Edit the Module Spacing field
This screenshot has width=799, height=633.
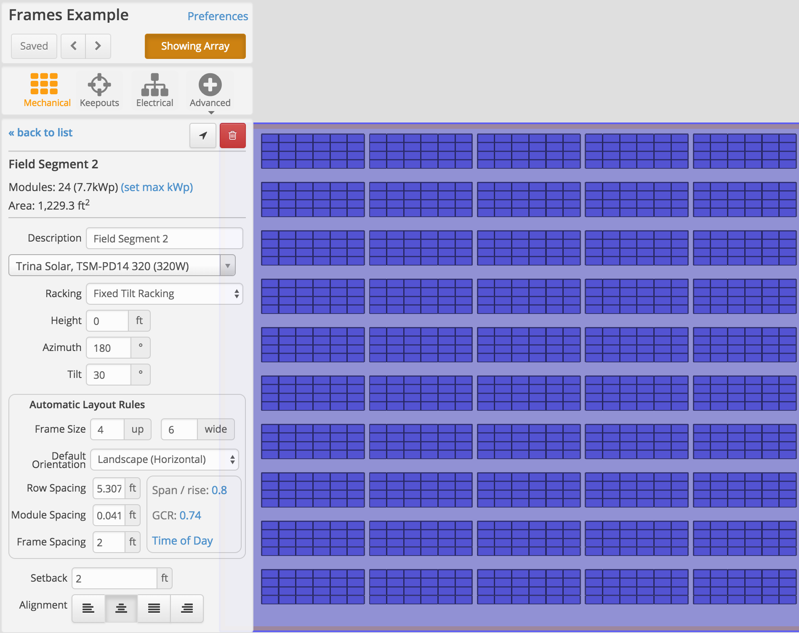point(109,515)
